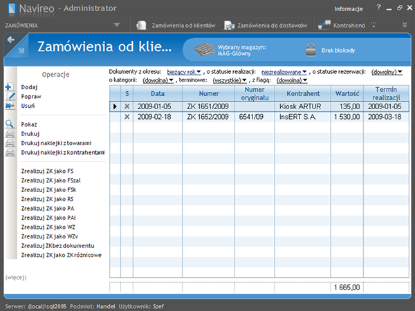Image resolution: width=415 pixels, height=311 pixels.
Task: Expand the 'niezrealizowane' status filter
Action: (284, 71)
